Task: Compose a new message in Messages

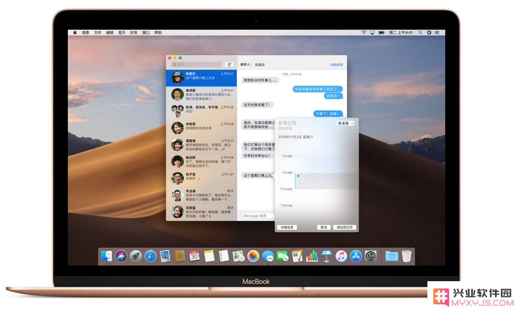Action: tap(229, 64)
